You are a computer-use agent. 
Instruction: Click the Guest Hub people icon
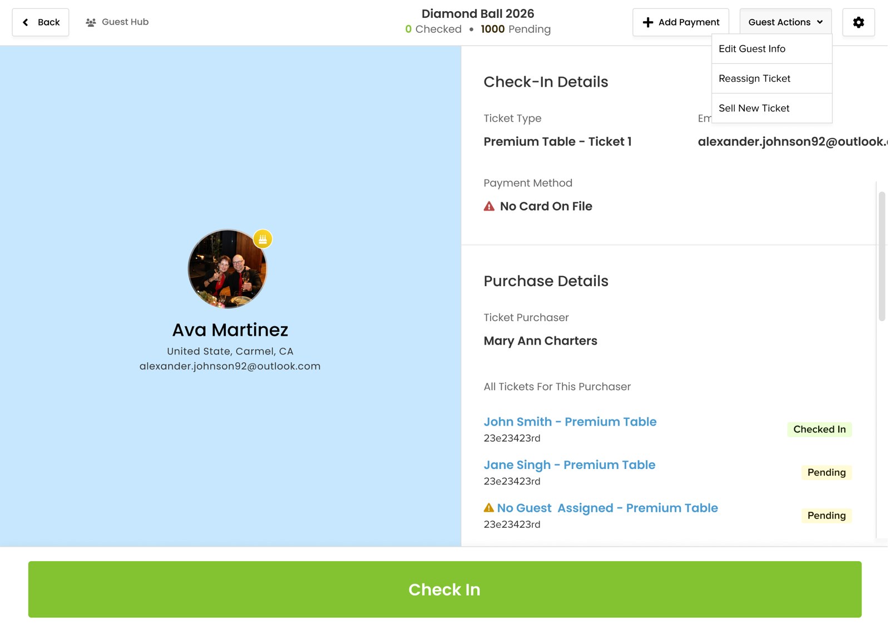[x=91, y=22]
